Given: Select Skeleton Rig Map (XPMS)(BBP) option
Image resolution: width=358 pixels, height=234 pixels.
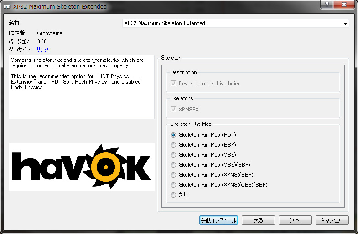Looking at the screenshot, I should 212,175.
